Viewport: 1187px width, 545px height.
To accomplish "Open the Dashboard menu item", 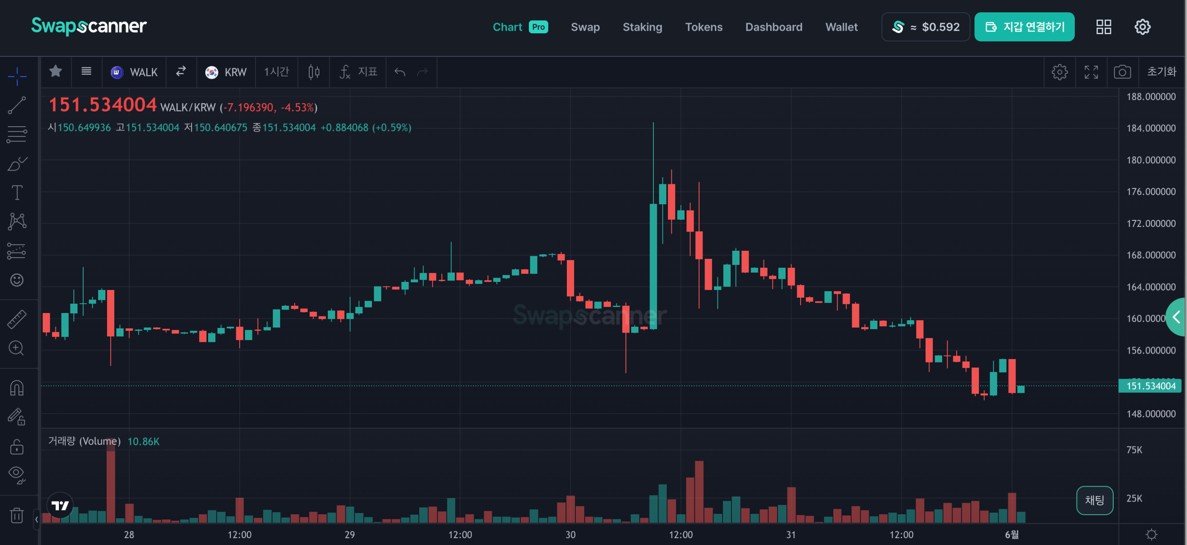I will [773, 27].
